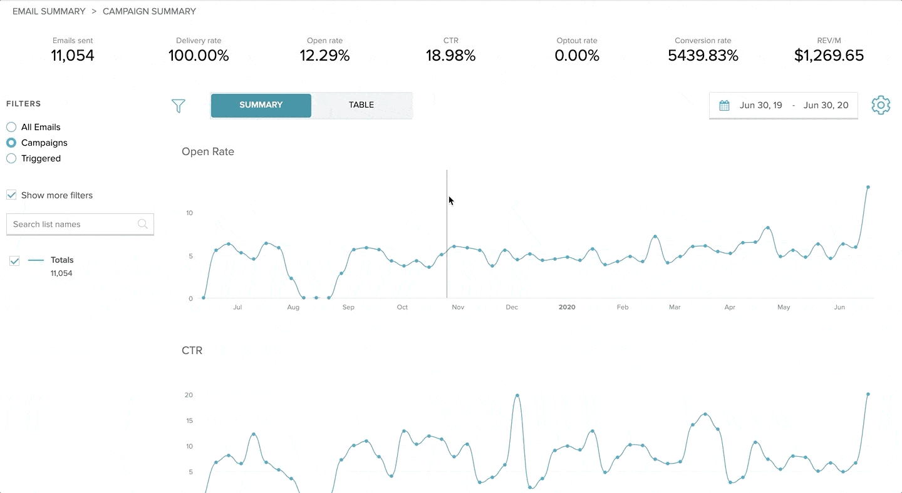Switch to the TABLE tab
The width and height of the screenshot is (902, 493).
[x=361, y=105]
